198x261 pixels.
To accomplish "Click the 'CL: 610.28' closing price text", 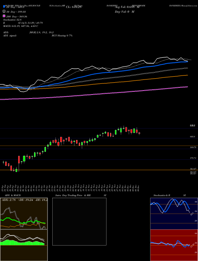I will (74, 7).
